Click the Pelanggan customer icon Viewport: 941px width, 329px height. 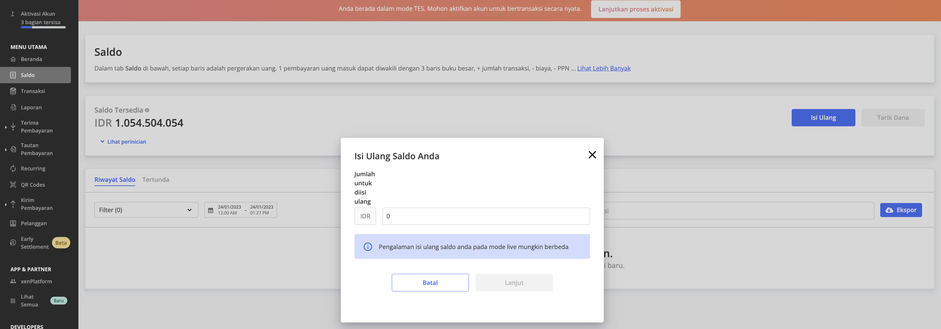(x=13, y=223)
